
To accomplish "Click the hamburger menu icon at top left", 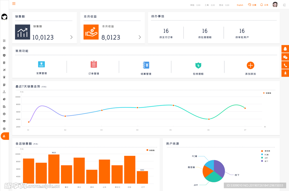I will (x=14, y=4).
